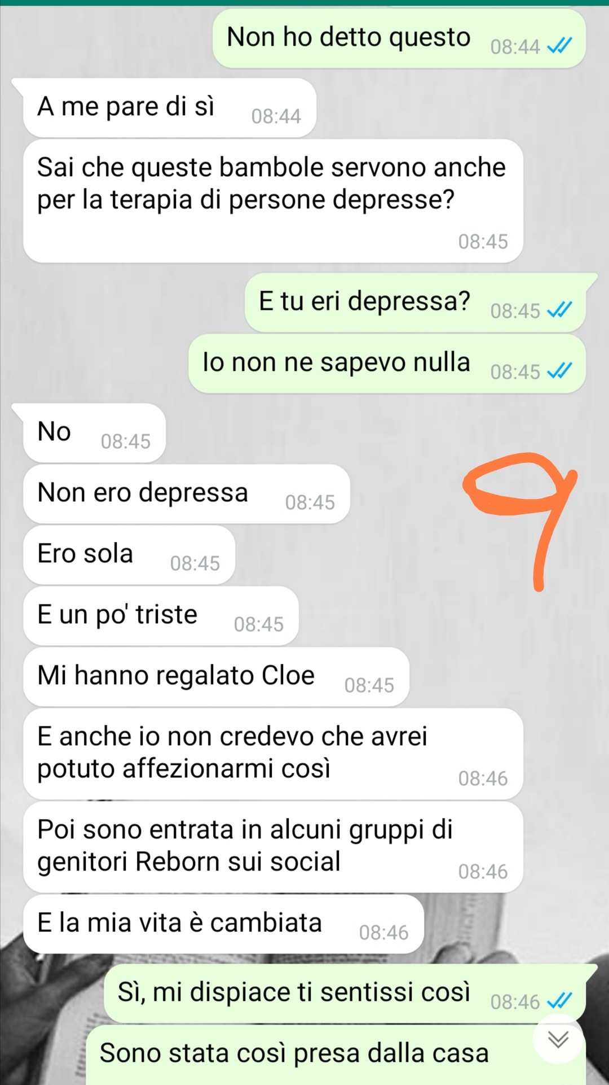609x1085 pixels.
Task: Tap the 08:45 timestamp on bambole message
Action: [x=483, y=242]
